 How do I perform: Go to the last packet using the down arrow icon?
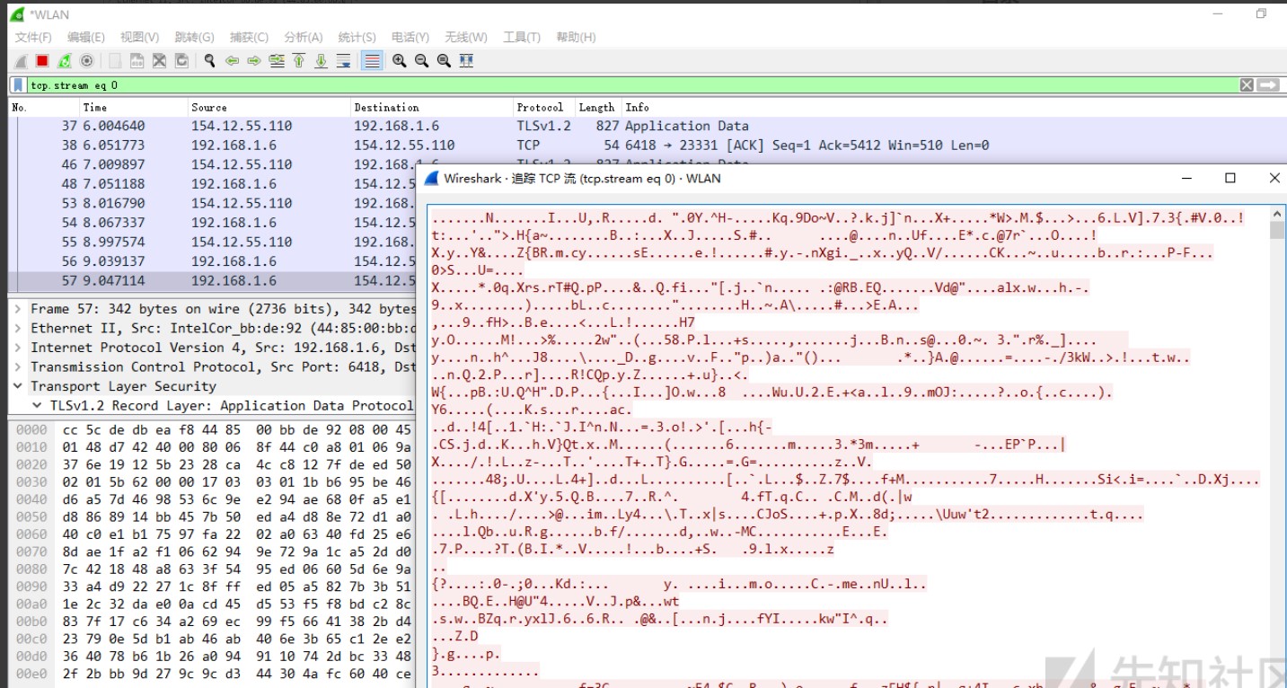(321, 60)
